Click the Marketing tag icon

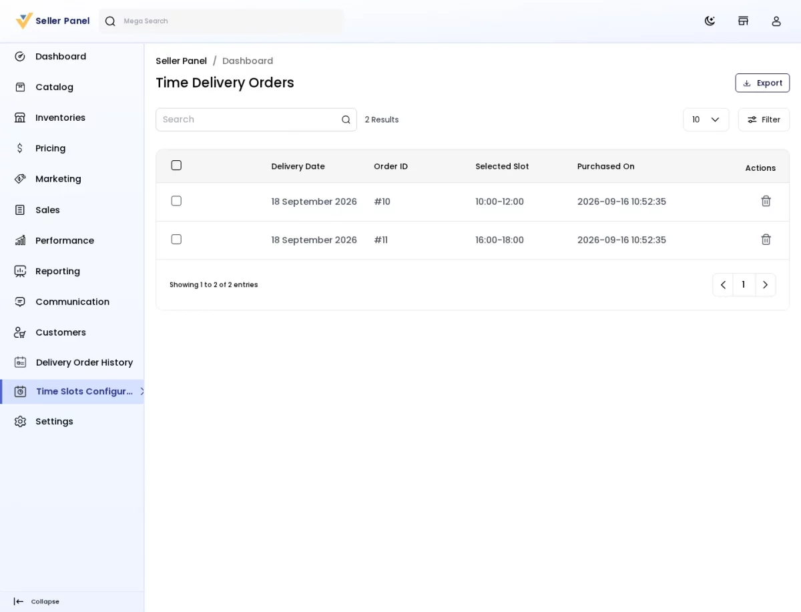click(20, 179)
